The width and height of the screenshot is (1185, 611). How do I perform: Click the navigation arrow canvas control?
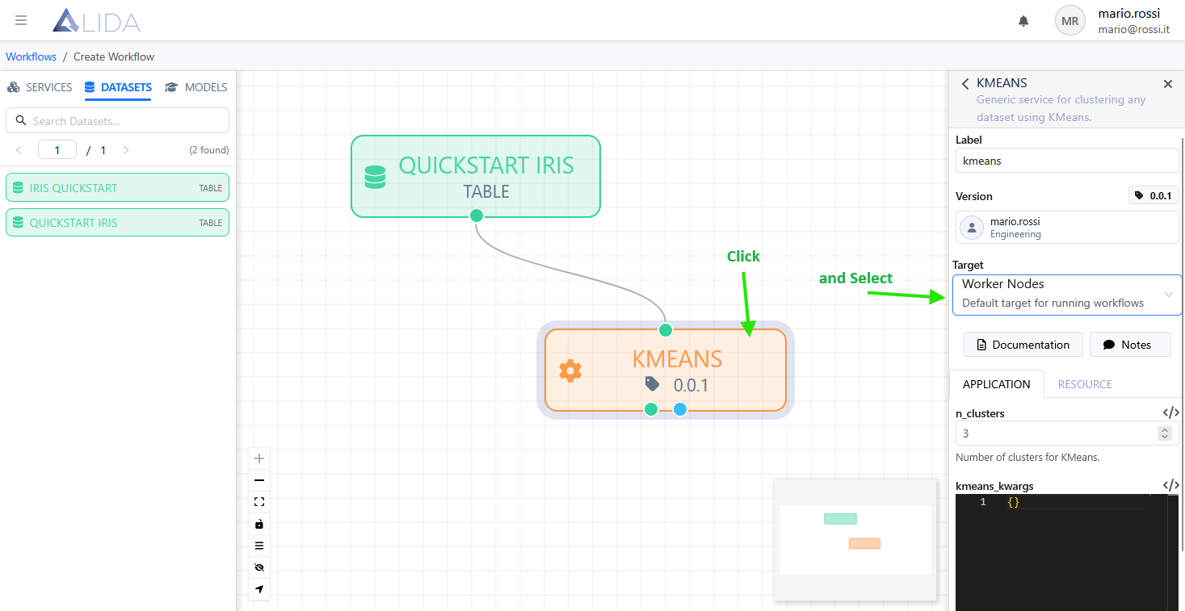[x=259, y=589]
